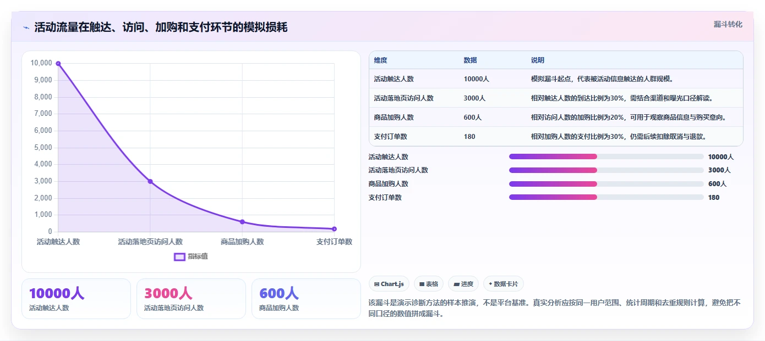Click the 180 value in the table
This screenshot has height=341, width=765.
point(469,137)
